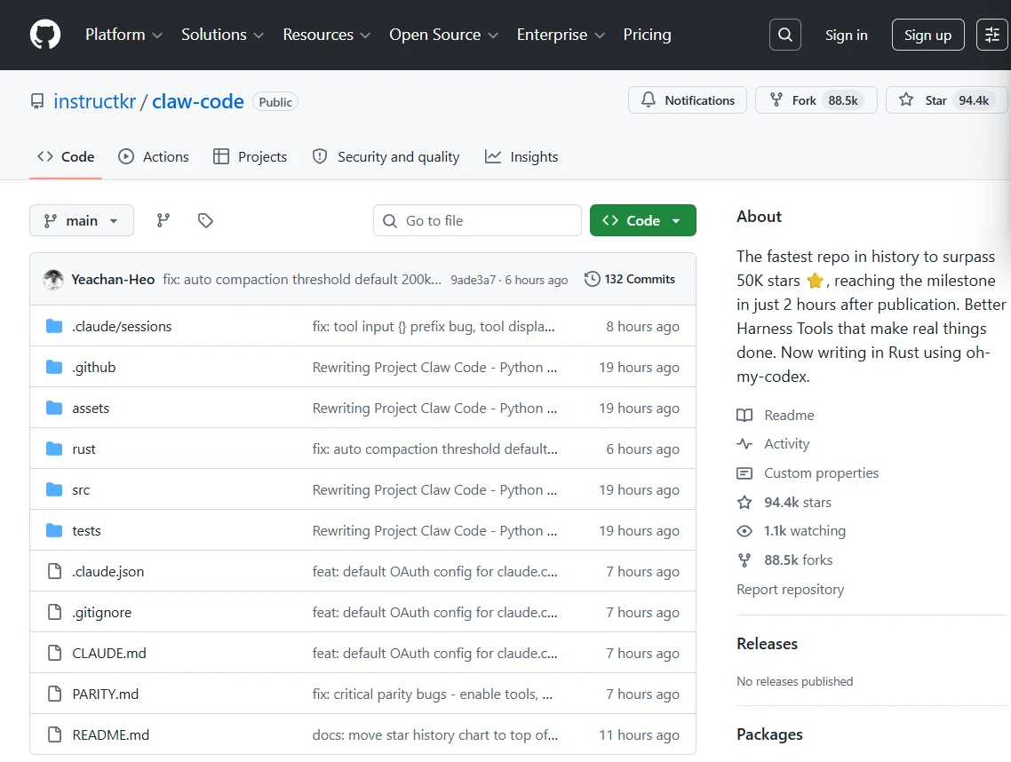Open the rust folder

(x=84, y=449)
